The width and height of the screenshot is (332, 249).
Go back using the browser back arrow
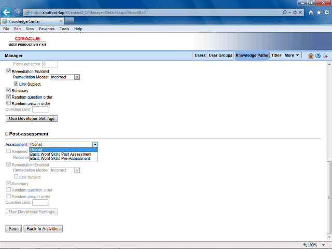point(6,12)
